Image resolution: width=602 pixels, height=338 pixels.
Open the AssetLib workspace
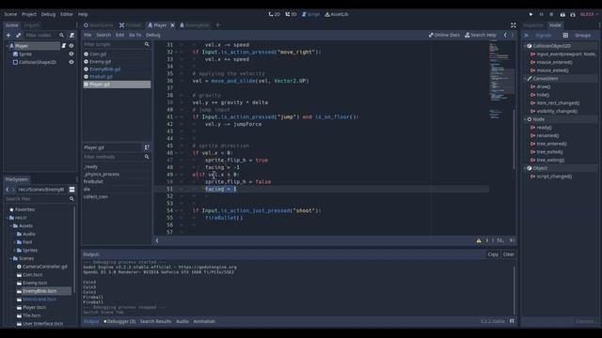pyautogui.click(x=337, y=14)
